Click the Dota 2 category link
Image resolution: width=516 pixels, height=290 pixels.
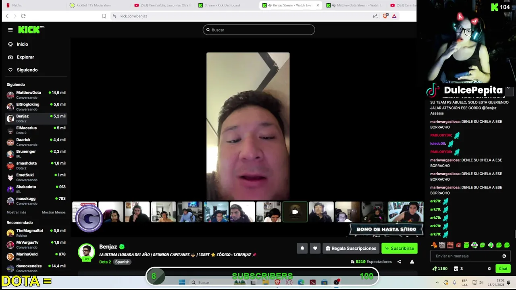click(105, 262)
